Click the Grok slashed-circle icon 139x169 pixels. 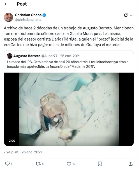click(x=126, y=15)
